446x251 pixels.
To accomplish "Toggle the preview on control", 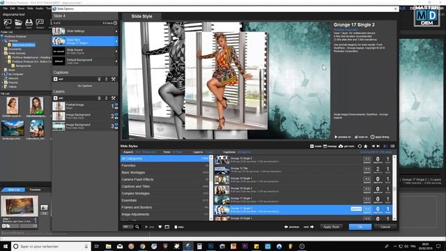I will [x=342, y=137].
